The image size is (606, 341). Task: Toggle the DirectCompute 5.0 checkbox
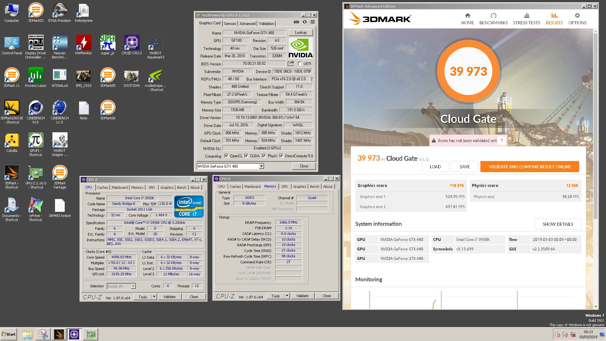(281, 156)
